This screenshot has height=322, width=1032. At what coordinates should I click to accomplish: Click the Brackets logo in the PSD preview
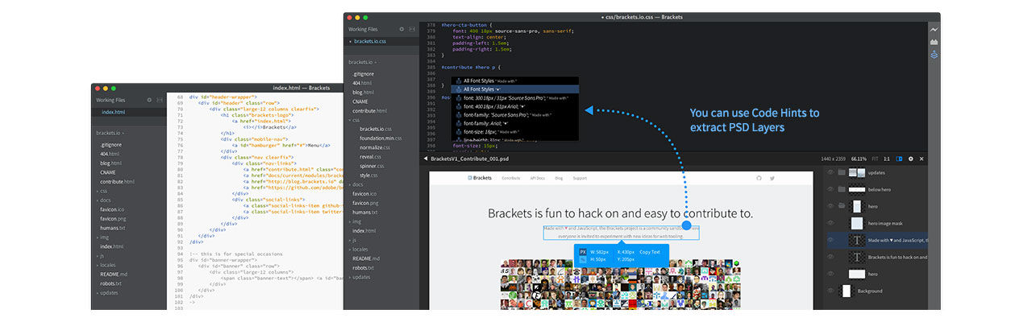480,178
